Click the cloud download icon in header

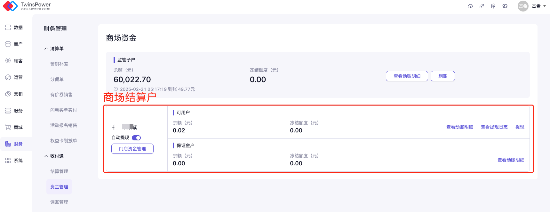[x=470, y=6]
